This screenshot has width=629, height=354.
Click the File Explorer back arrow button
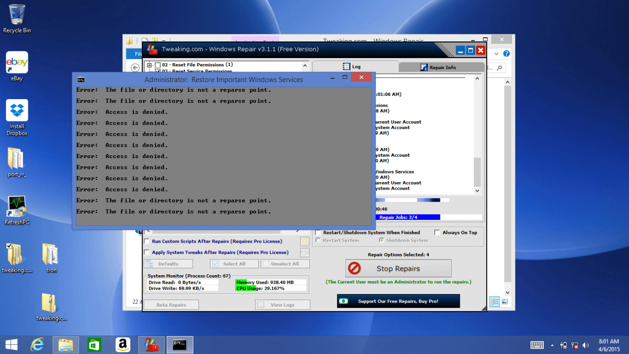(135, 67)
